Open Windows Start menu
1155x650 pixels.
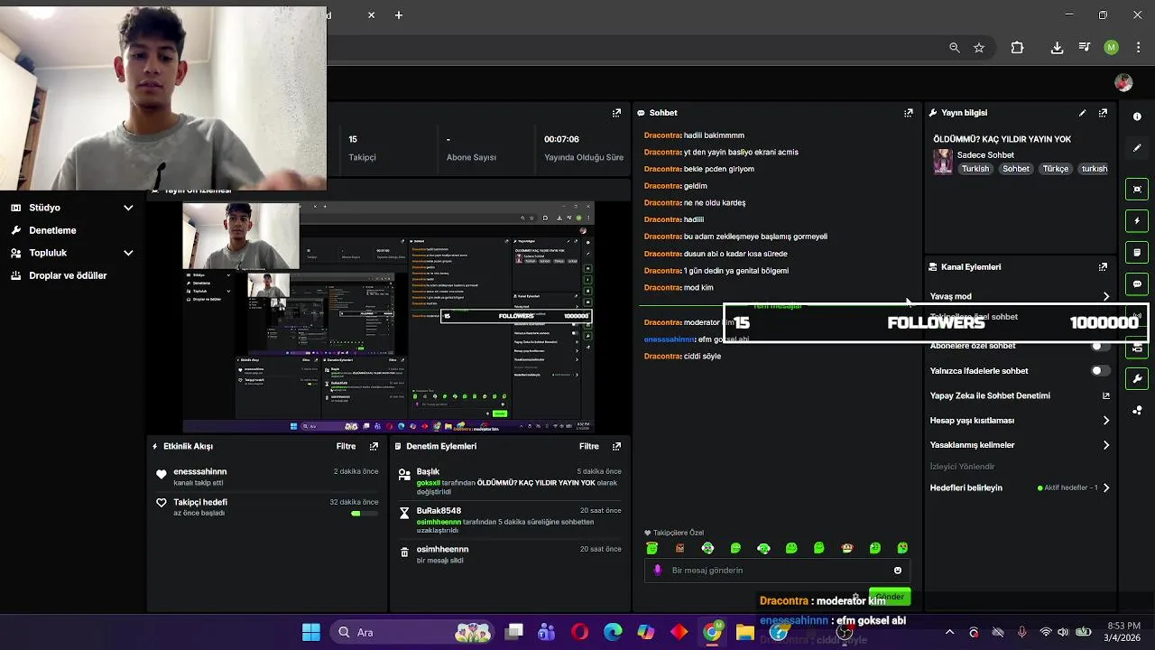311,633
